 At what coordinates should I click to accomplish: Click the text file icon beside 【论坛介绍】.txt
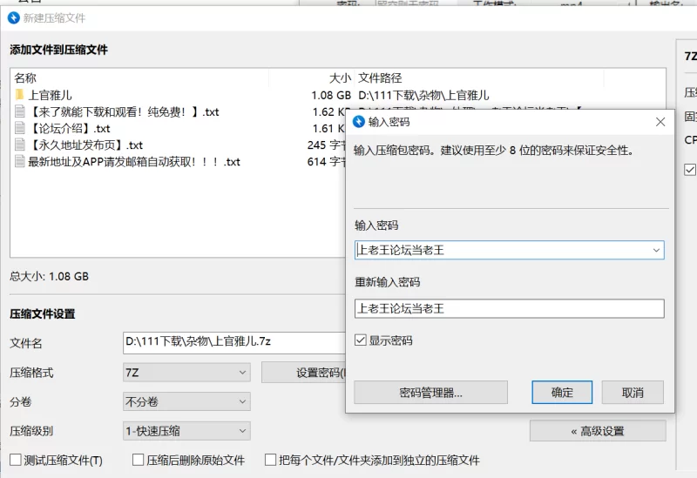[19, 128]
